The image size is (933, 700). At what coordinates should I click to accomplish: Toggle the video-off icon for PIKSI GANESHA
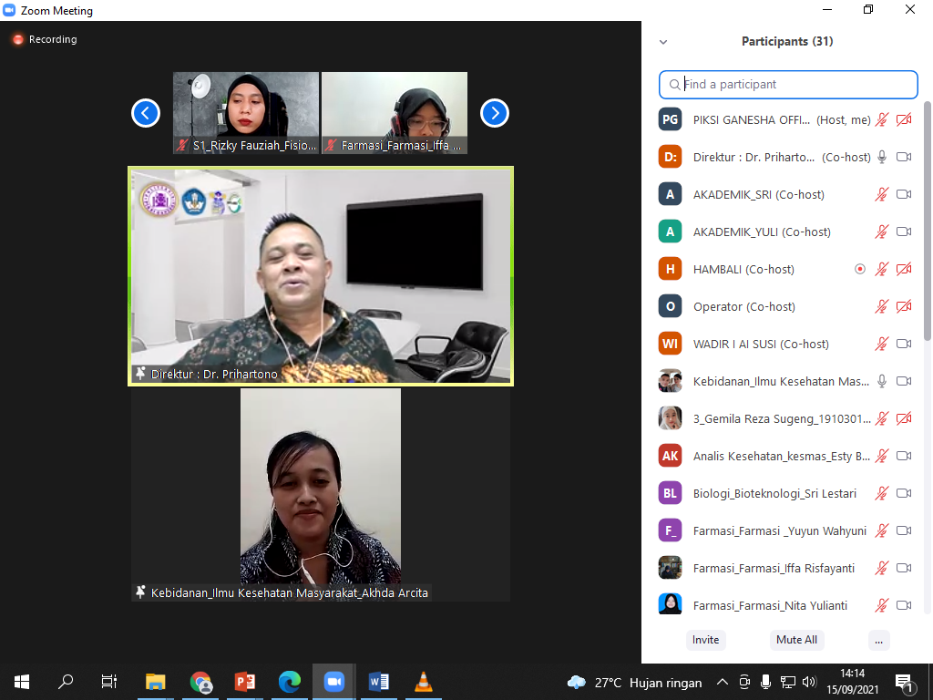tap(904, 119)
